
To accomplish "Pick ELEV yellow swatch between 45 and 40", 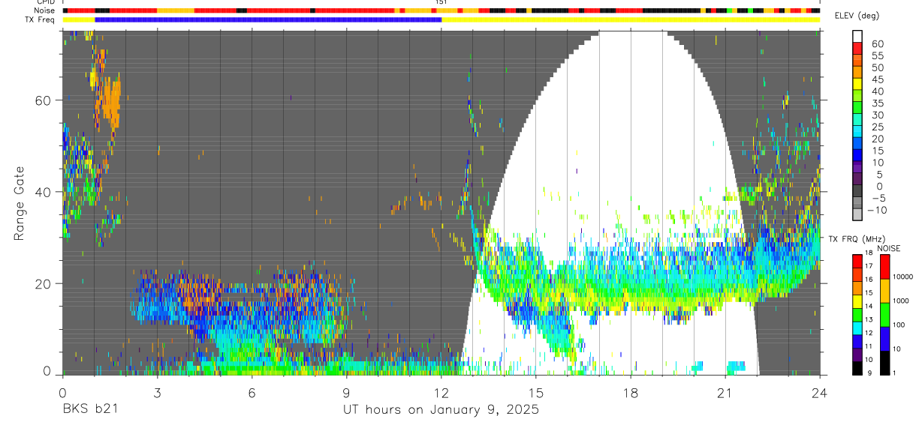I will coord(857,85).
